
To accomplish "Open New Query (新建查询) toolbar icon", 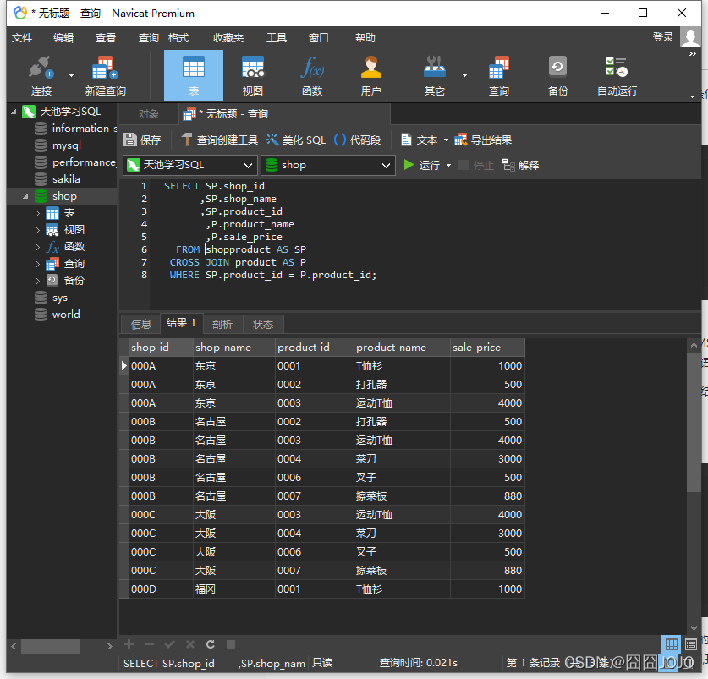I will [105, 75].
